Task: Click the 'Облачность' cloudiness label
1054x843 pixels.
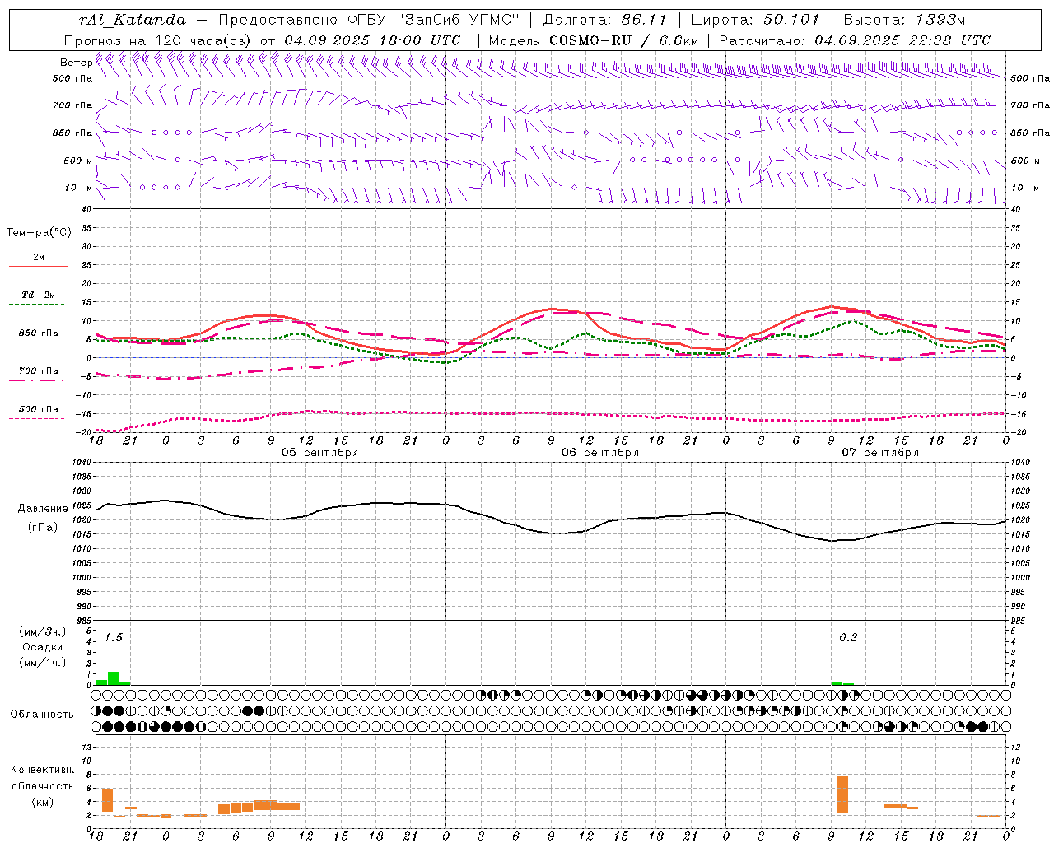Action: (x=42, y=715)
